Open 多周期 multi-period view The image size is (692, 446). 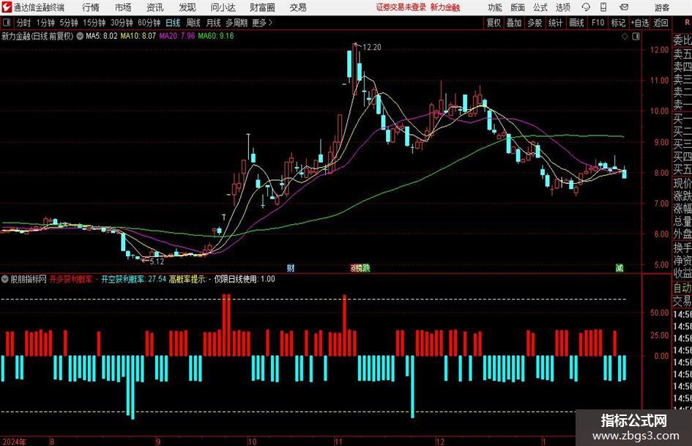[x=237, y=23]
